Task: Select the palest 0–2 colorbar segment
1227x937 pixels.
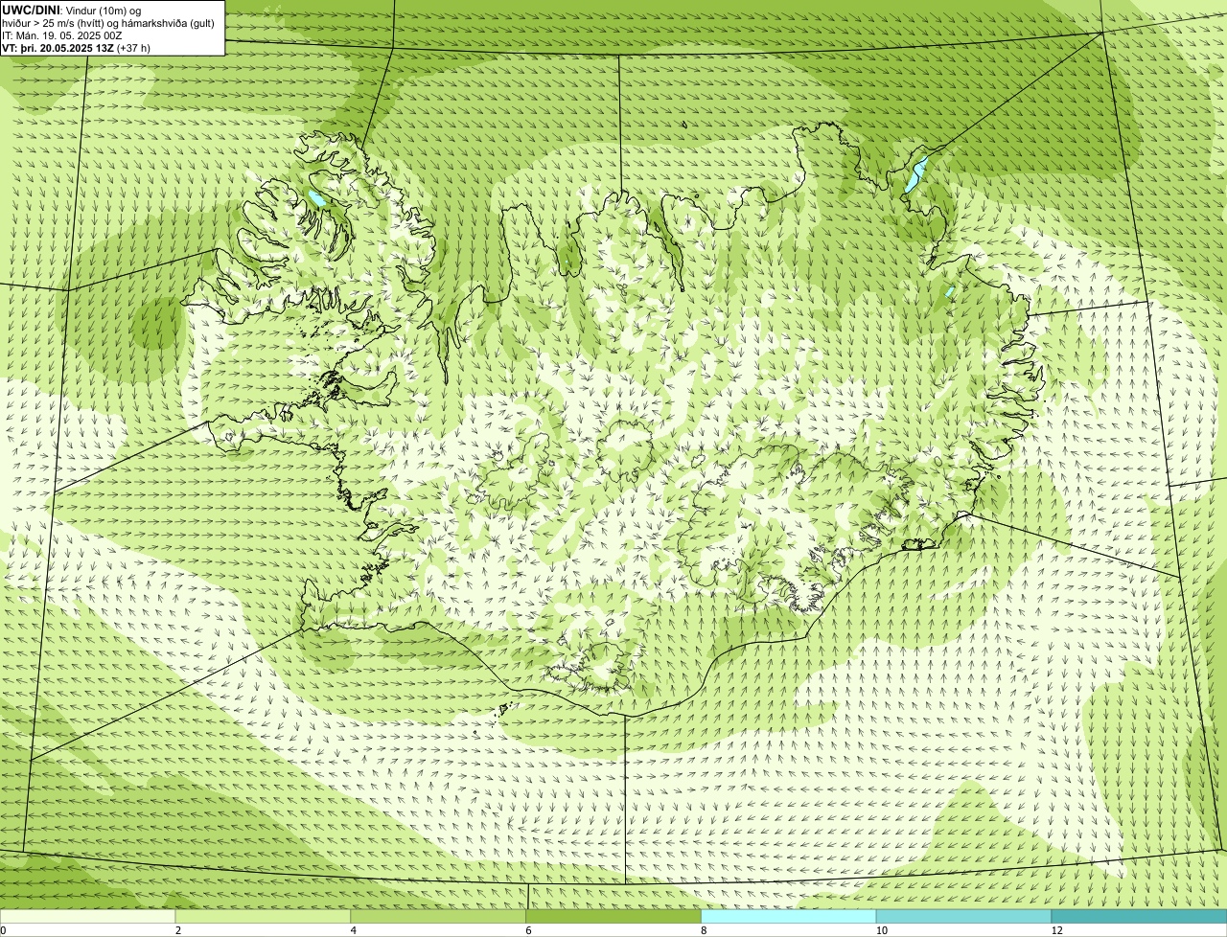Action: [87, 917]
